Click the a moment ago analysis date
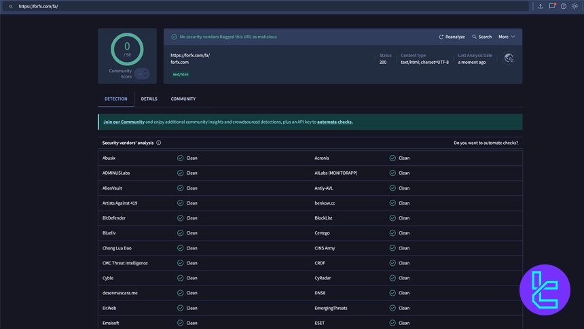The width and height of the screenshot is (584, 329). coord(472,63)
